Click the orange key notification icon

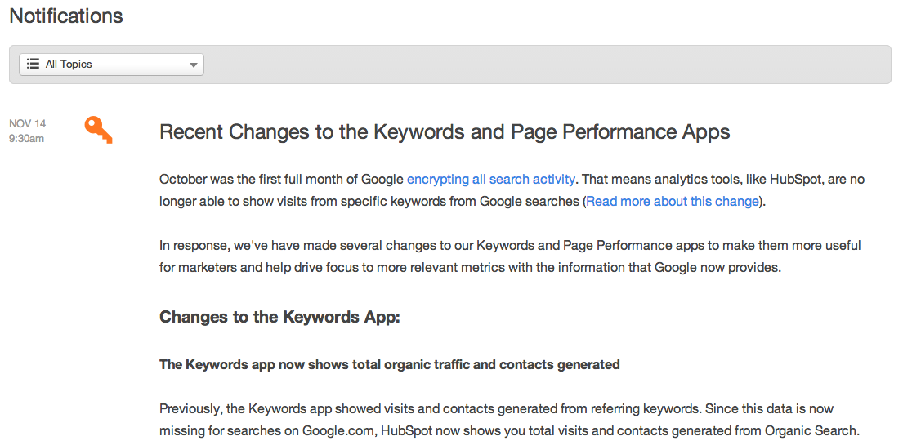[x=99, y=130]
